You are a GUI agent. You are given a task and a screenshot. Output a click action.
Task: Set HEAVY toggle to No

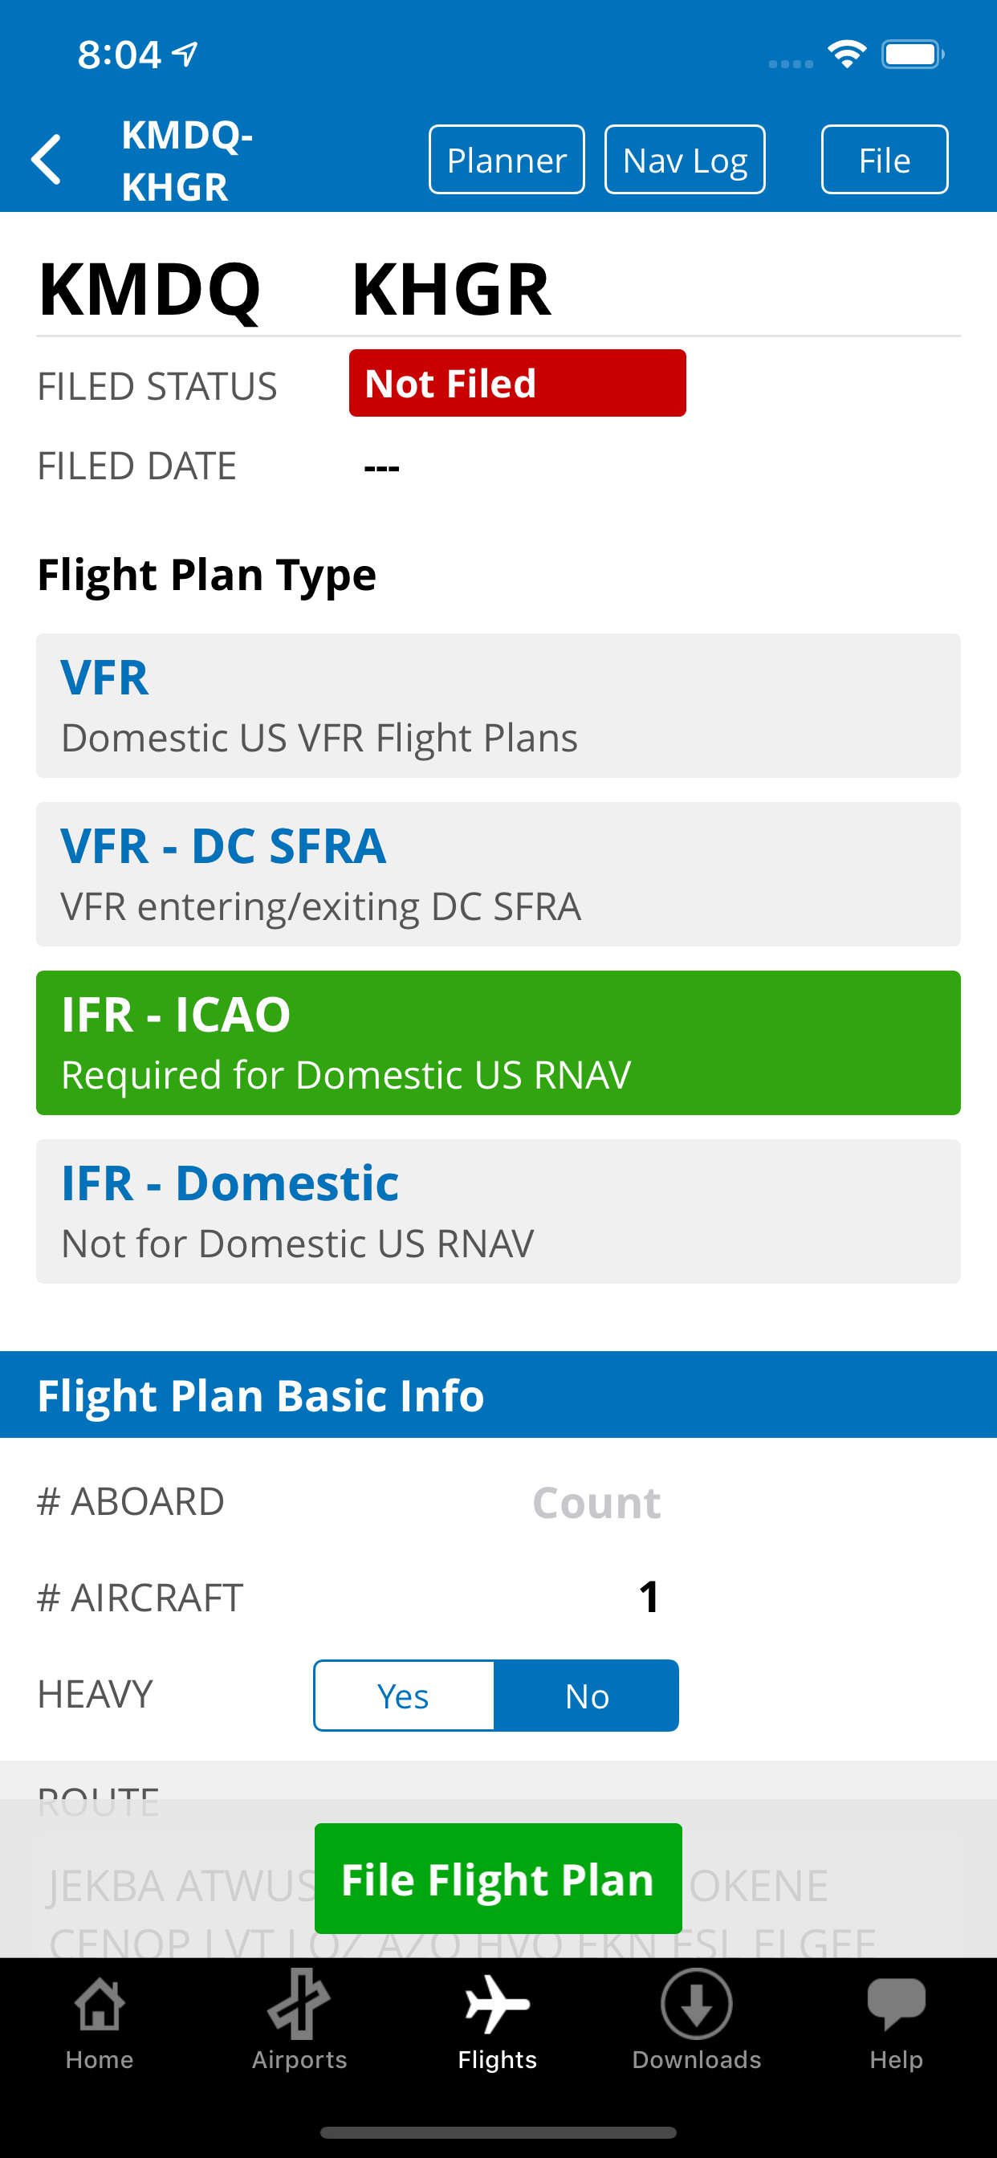587,1696
